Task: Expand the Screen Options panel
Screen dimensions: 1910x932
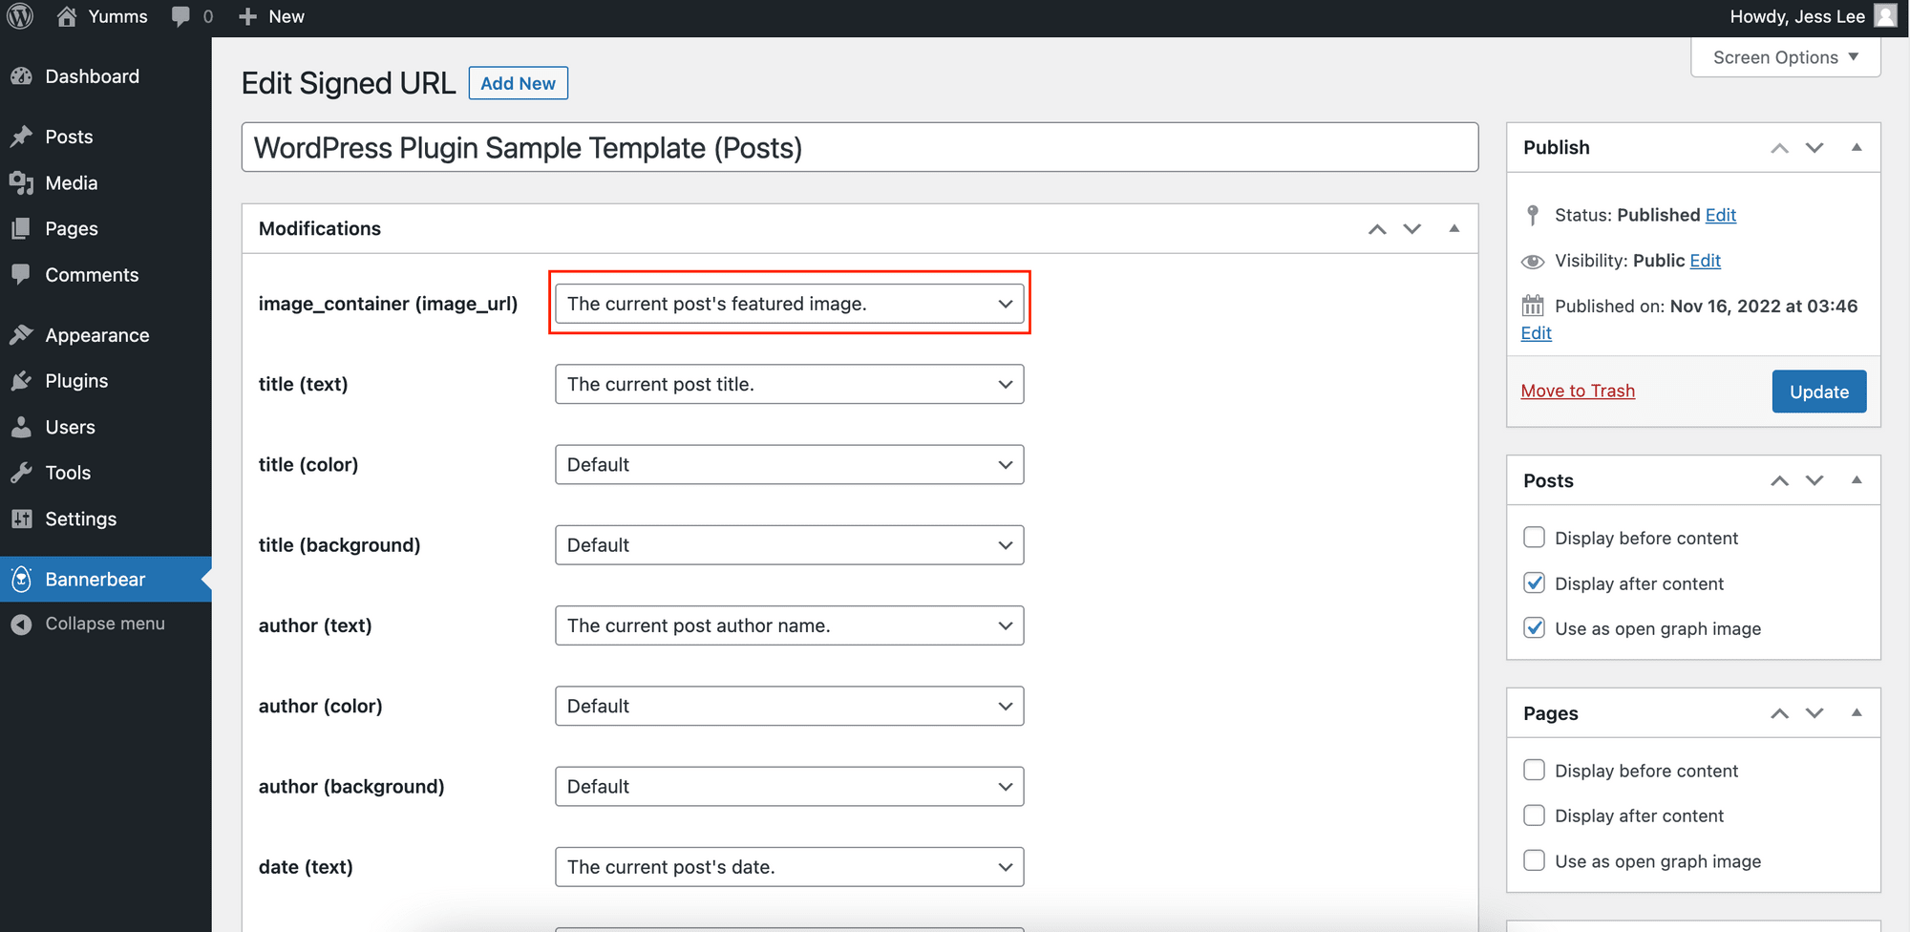Action: (1784, 57)
